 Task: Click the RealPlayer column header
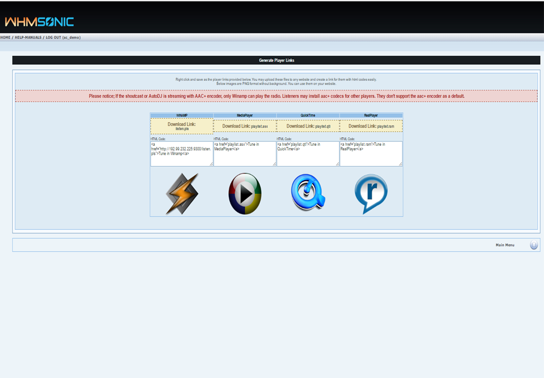371,115
